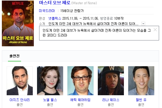
Task: Click the 편성 label
Action: point(42,18)
